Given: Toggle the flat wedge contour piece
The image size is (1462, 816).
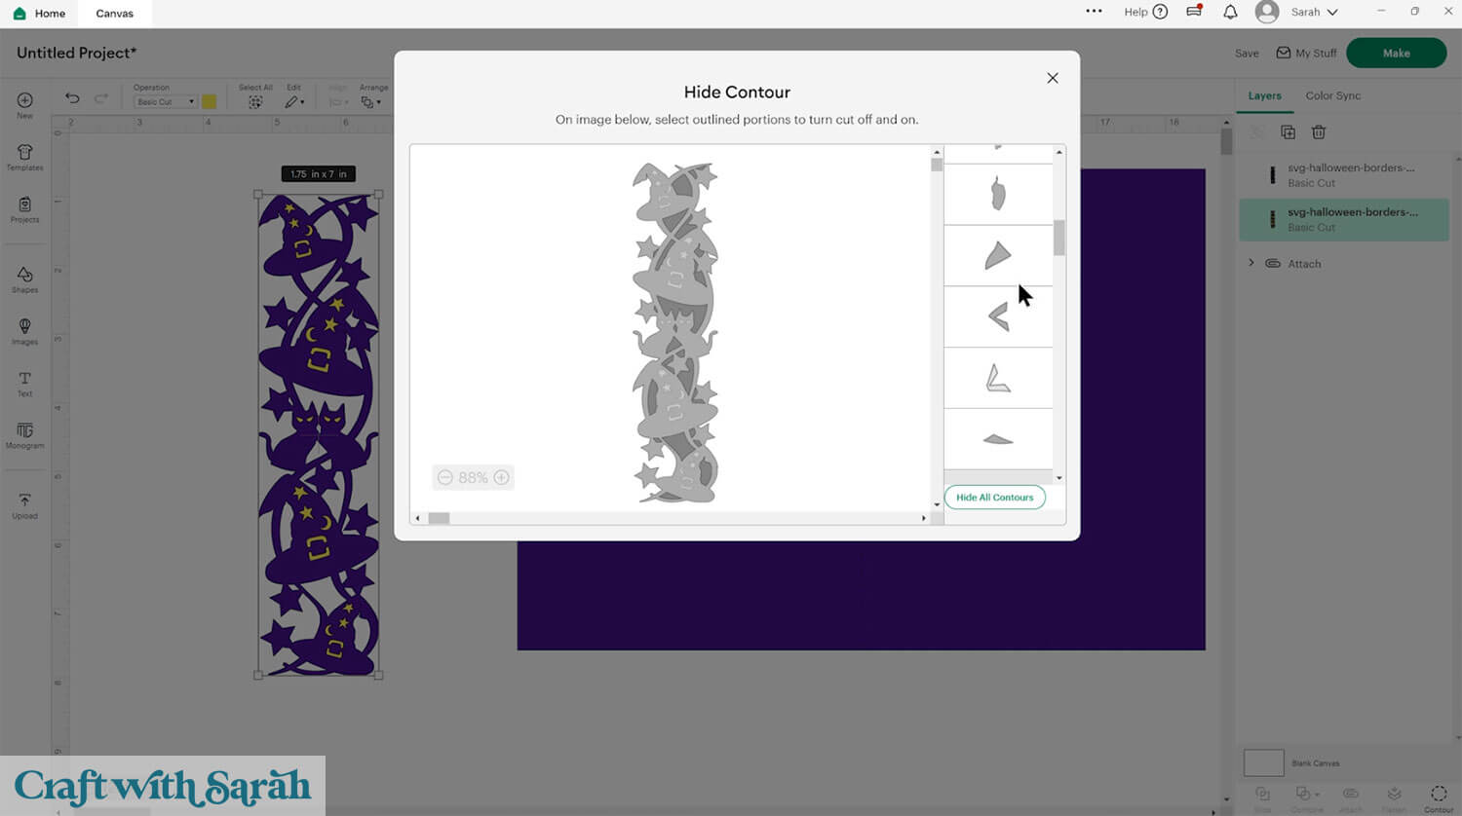Looking at the screenshot, I should click(998, 439).
